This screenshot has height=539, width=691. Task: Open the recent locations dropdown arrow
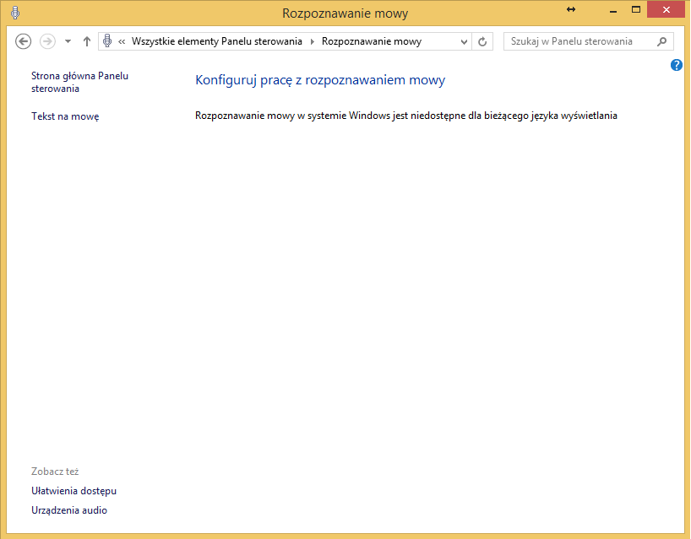(68, 41)
